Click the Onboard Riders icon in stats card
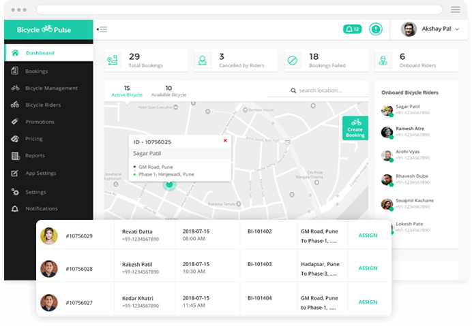This screenshot has width=472, height=326. [x=383, y=61]
